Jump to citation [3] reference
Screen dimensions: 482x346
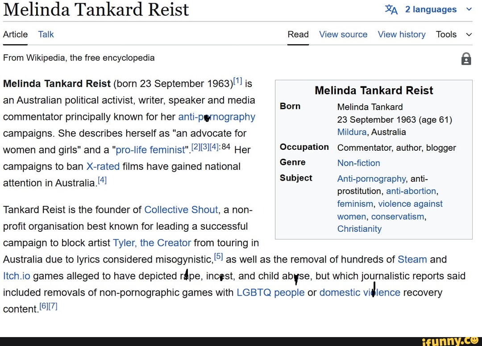pyautogui.click(x=204, y=147)
